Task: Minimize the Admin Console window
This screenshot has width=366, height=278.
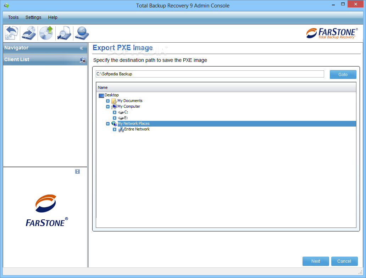Action: (333, 4)
